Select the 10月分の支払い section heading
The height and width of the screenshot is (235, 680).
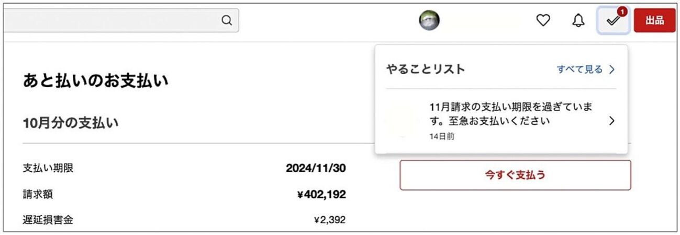click(x=70, y=123)
